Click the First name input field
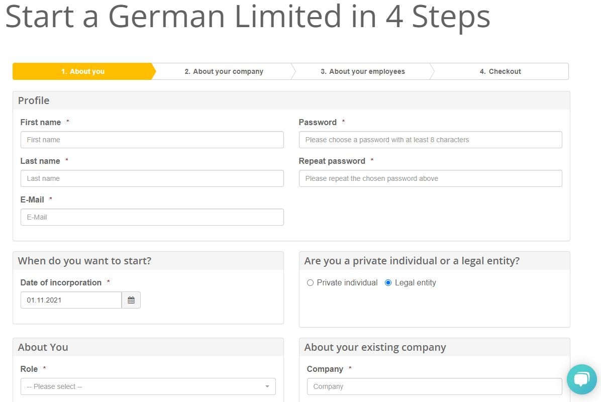Viewport: 601px width, 402px height. [x=152, y=140]
